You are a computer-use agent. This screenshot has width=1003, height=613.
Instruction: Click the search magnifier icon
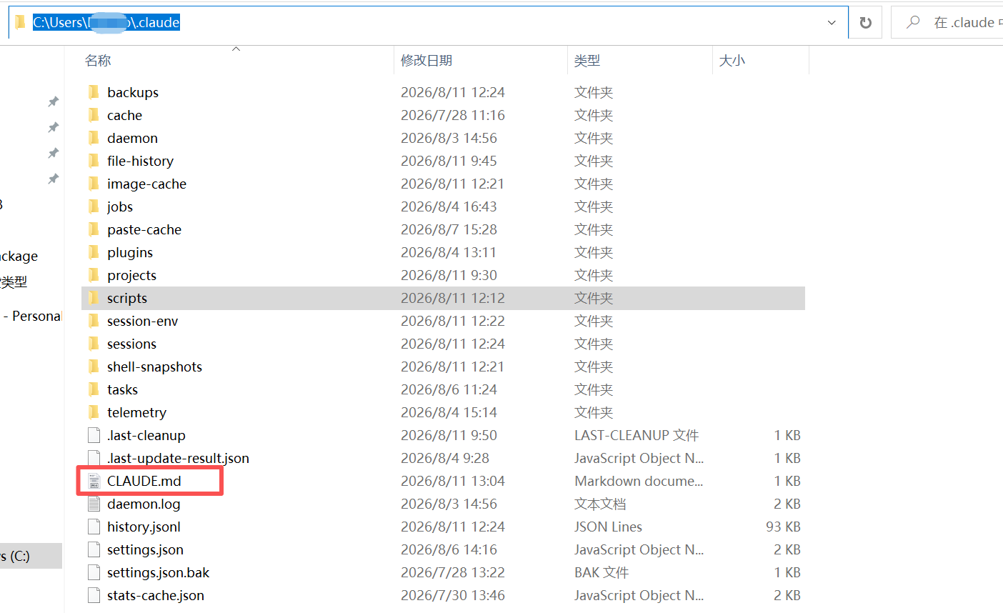[x=913, y=22]
